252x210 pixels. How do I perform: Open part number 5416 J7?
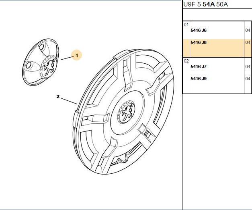[199, 67]
